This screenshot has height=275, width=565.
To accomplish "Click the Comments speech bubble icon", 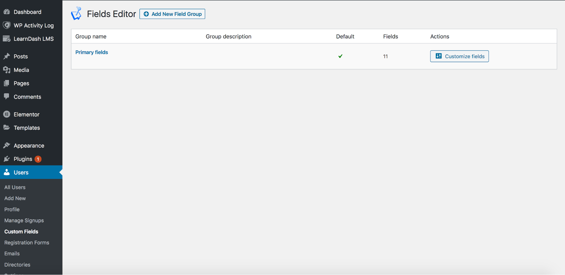I will tap(7, 97).
